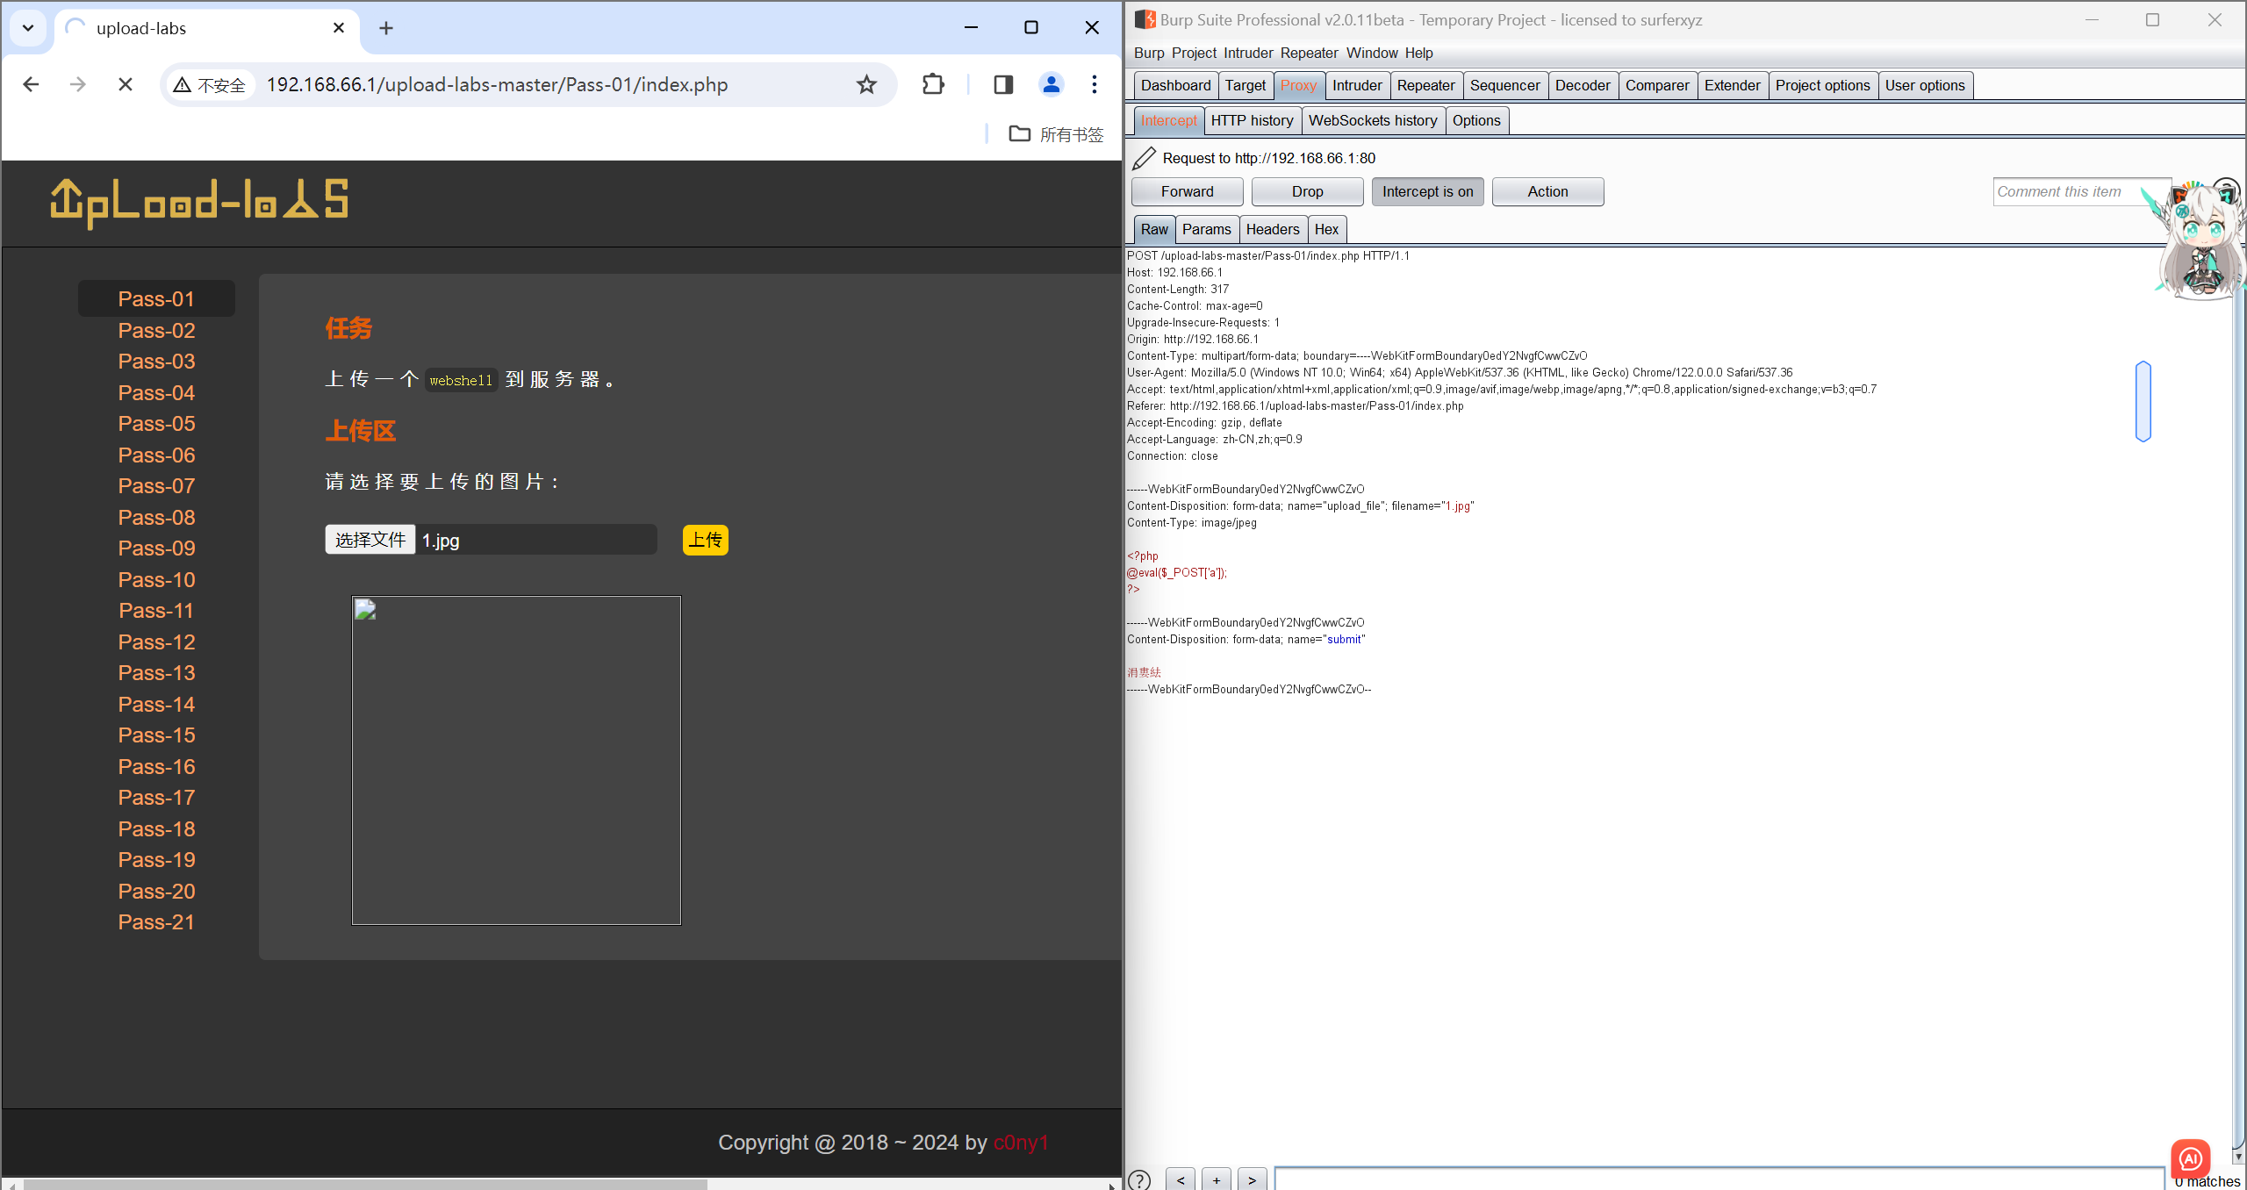Image resolution: width=2247 pixels, height=1190 pixels.
Task: Click the Decoder tab in Burp Suite
Action: click(1580, 84)
